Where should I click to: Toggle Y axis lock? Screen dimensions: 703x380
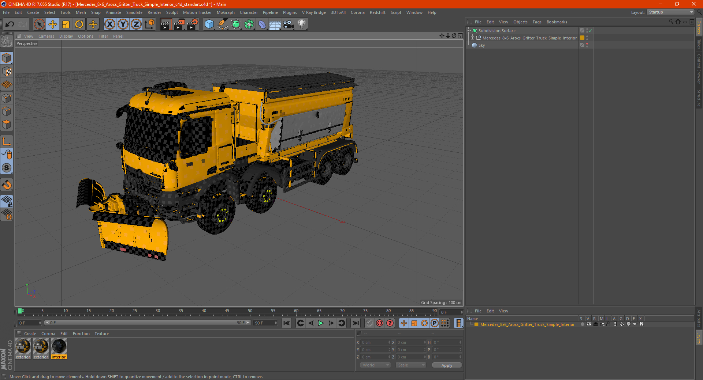[x=123, y=24]
